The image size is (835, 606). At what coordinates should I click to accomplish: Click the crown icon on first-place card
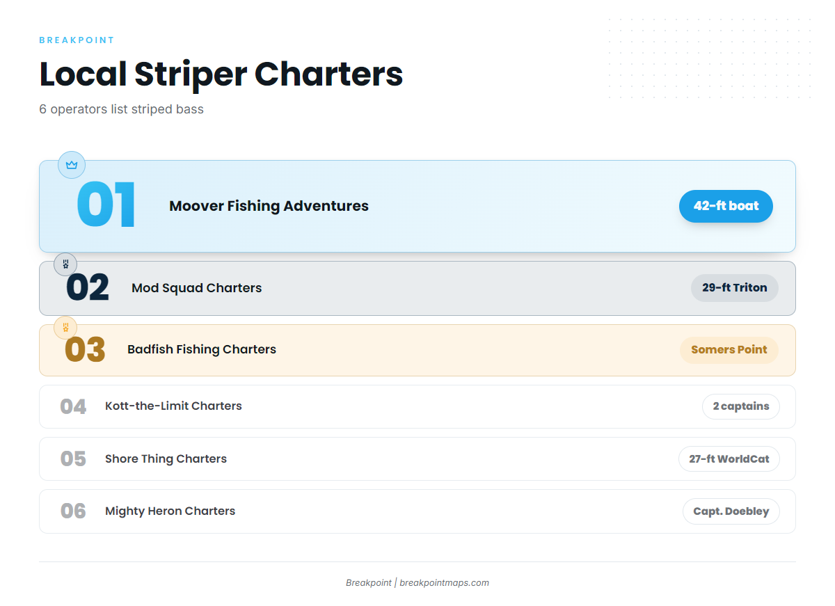pos(71,165)
